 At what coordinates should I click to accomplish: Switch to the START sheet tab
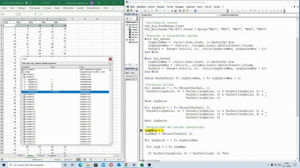(20, 155)
